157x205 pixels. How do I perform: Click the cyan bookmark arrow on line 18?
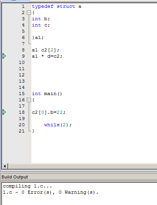[x=4, y=112]
